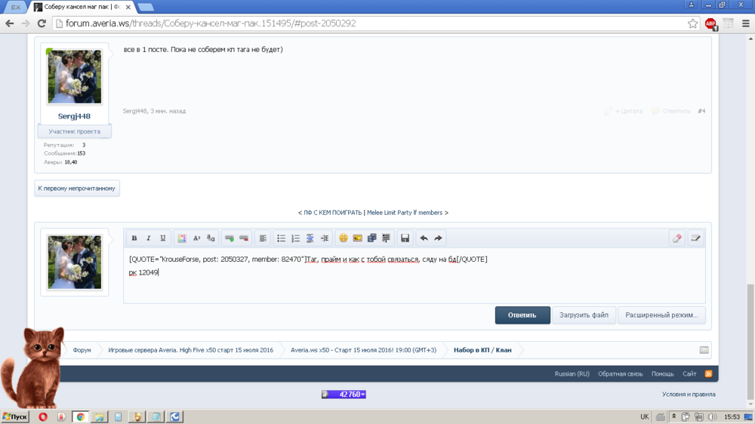Insert a numbered list
Viewport: 755px width, 424px height.
click(x=295, y=238)
